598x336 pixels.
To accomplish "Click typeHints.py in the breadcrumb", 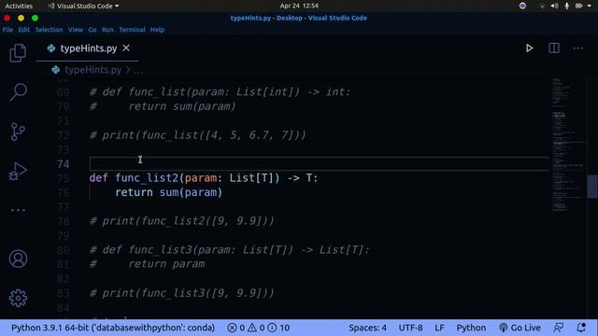I will coord(93,70).
